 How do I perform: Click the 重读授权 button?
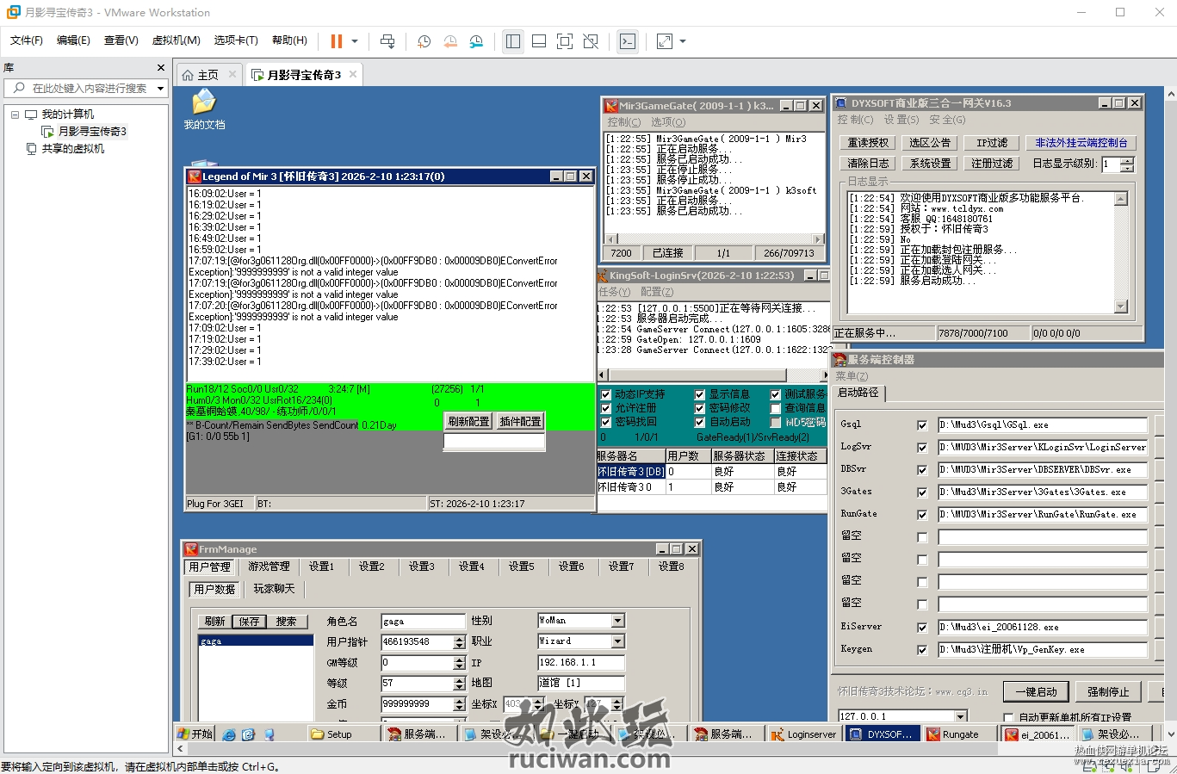coord(868,143)
